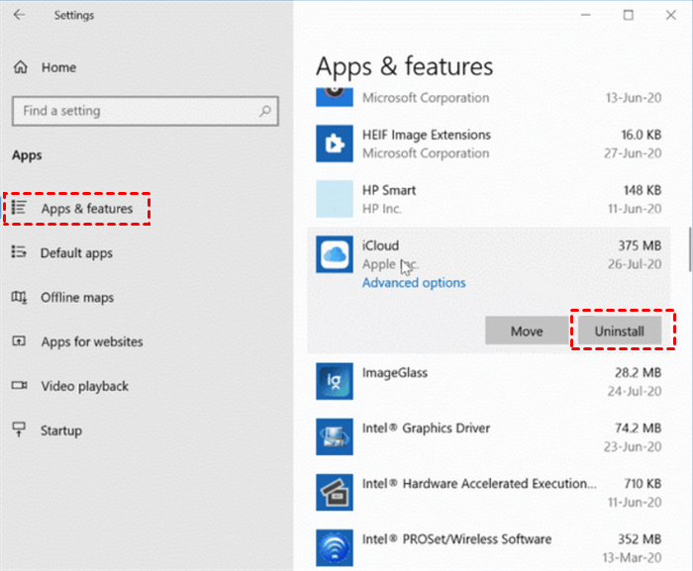Viewport: 693px width, 571px height.
Task: Click the Apps & features page heading
Action: [x=404, y=66]
